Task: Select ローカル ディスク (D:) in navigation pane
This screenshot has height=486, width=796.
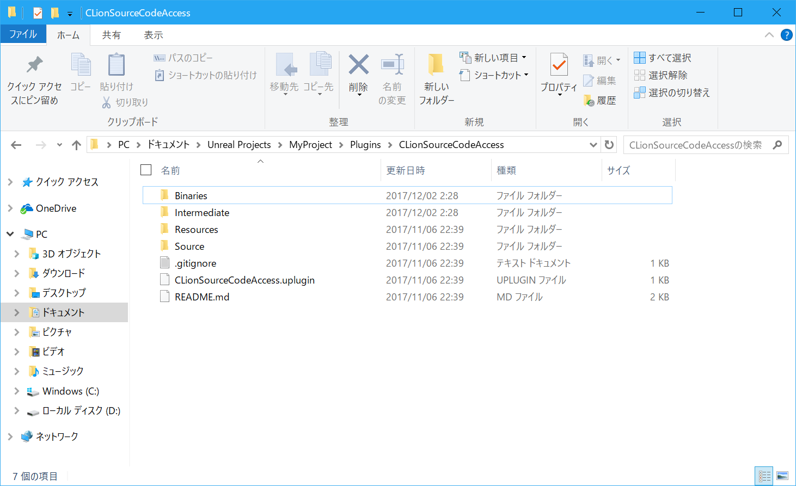Action: [x=81, y=411]
